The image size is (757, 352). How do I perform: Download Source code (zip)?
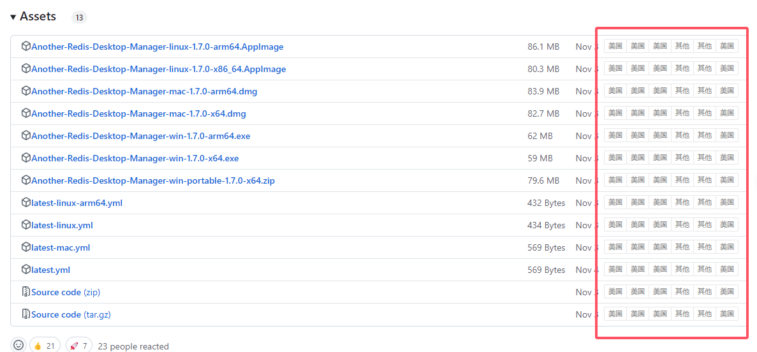coord(66,292)
